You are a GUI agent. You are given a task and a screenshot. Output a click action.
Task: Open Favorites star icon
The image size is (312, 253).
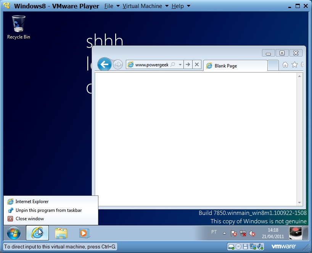[294, 65]
